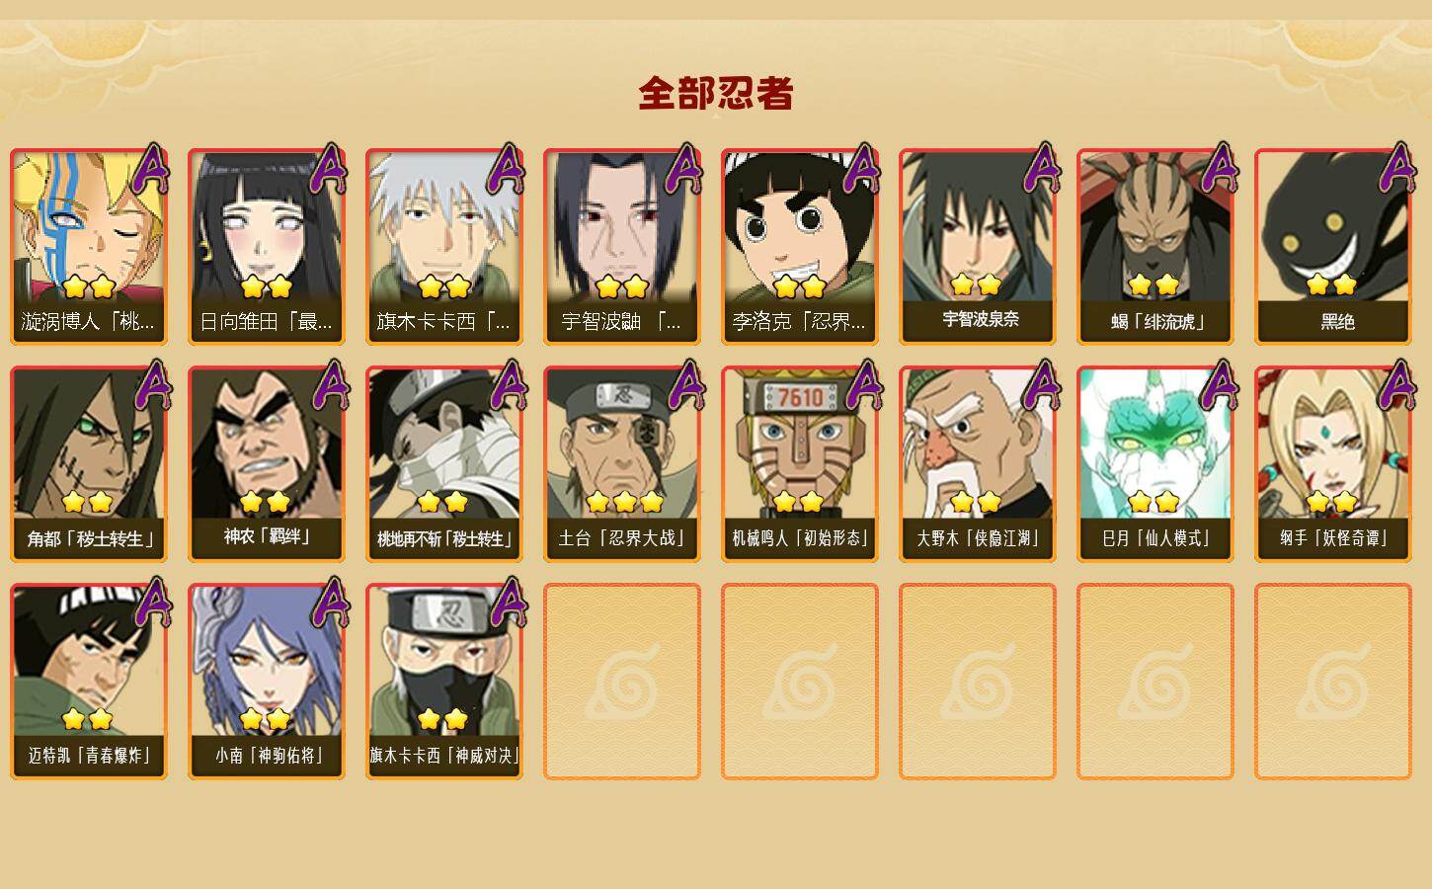Select the 大野木「侠隐江湖」 card
Image resolution: width=1432 pixels, height=889 pixels.
(x=978, y=464)
